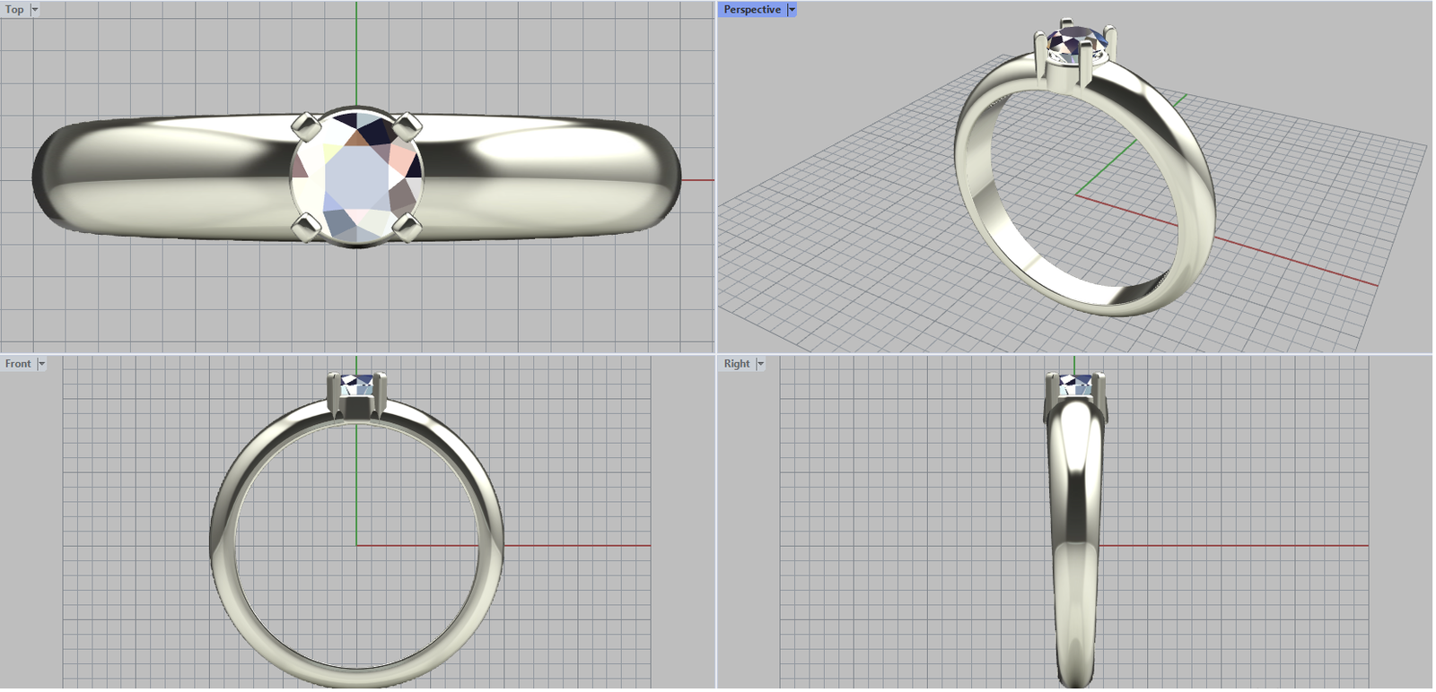Image resolution: width=1436 pixels, height=692 pixels.
Task: Click the Right viewport title label
Action: coord(737,364)
